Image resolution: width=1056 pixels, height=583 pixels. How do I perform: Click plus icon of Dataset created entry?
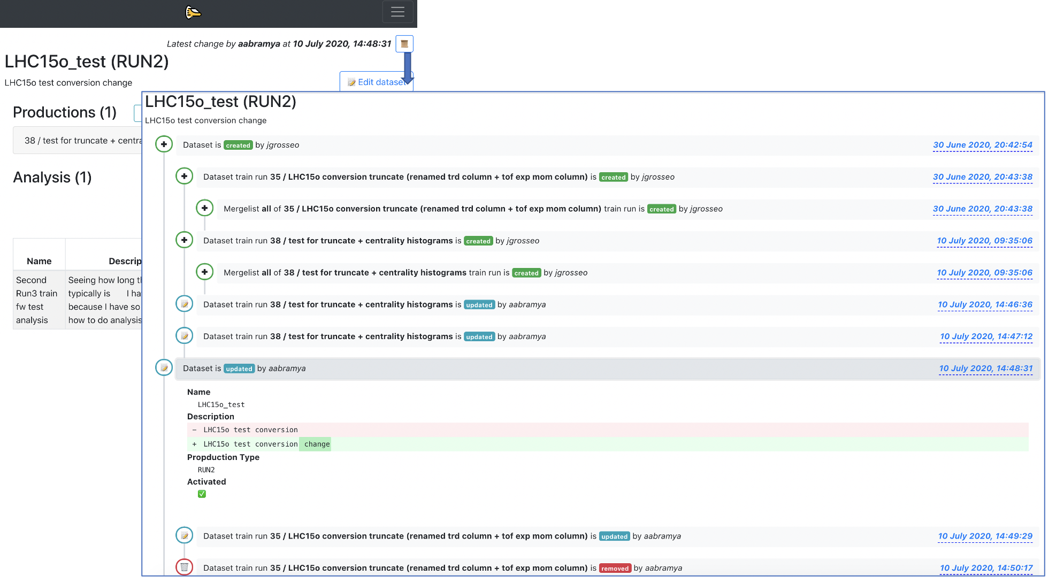164,144
